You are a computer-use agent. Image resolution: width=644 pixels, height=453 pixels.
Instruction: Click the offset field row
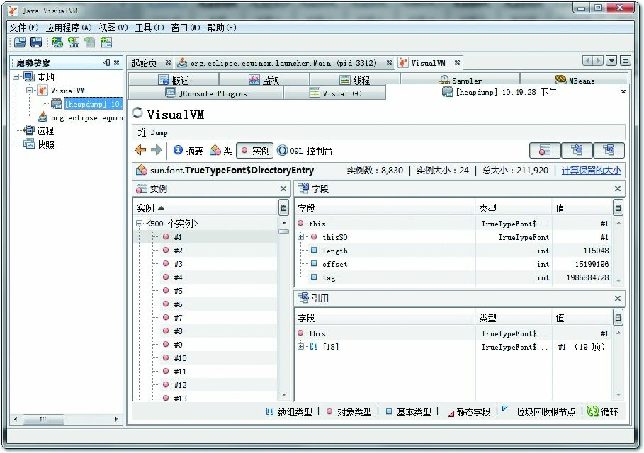[454, 264]
